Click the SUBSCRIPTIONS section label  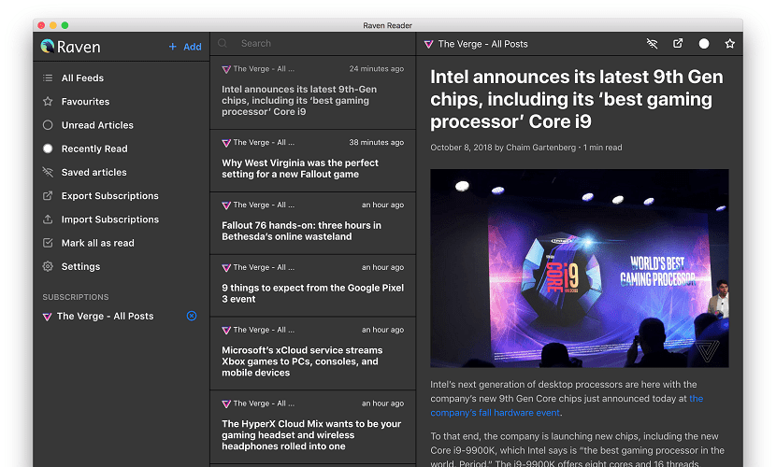coord(76,297)
